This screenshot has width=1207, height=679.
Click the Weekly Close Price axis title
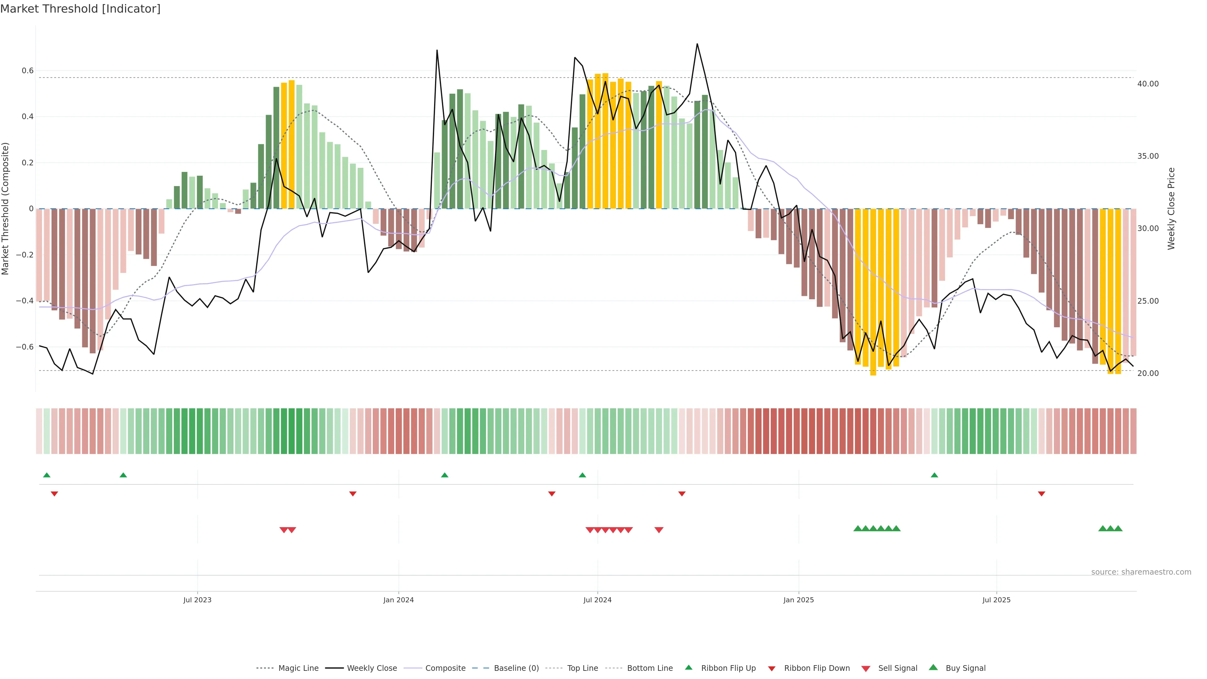[1171, 208]
